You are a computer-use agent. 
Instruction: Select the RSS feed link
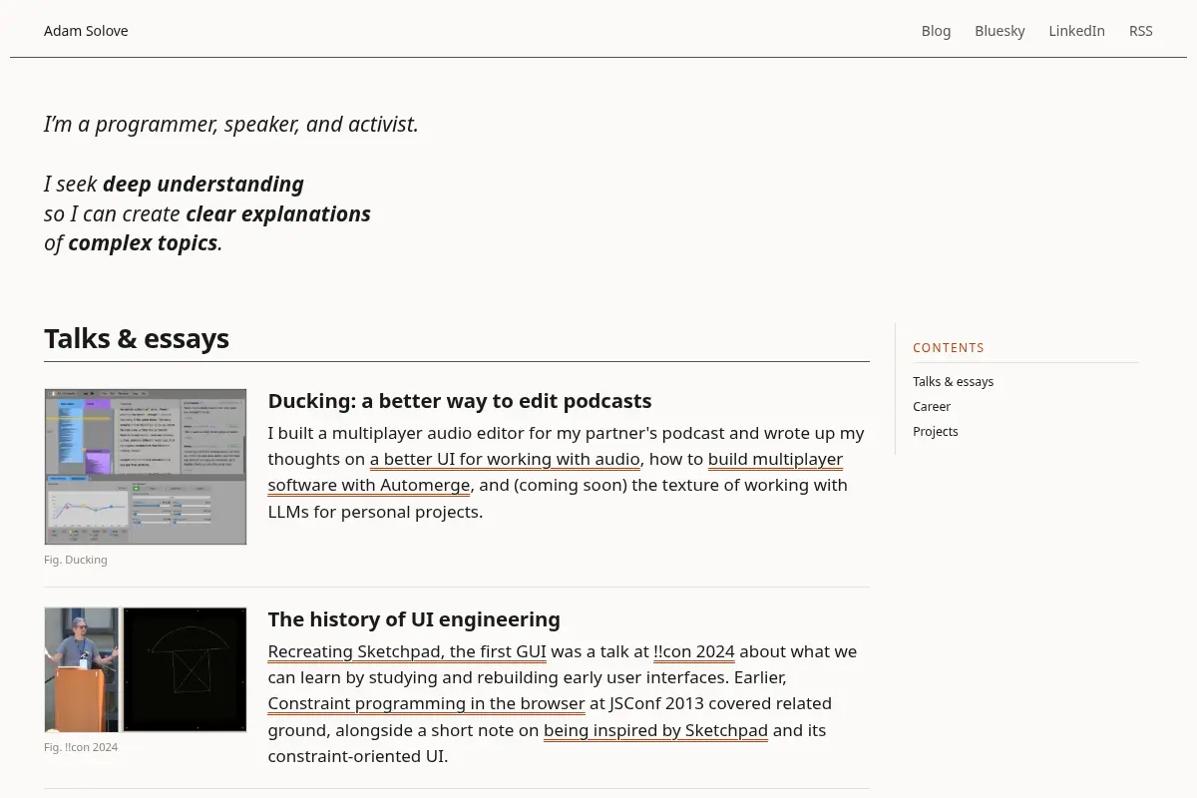[1140, 31]
